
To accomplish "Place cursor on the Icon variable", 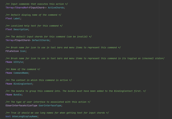I will (23, 51).
